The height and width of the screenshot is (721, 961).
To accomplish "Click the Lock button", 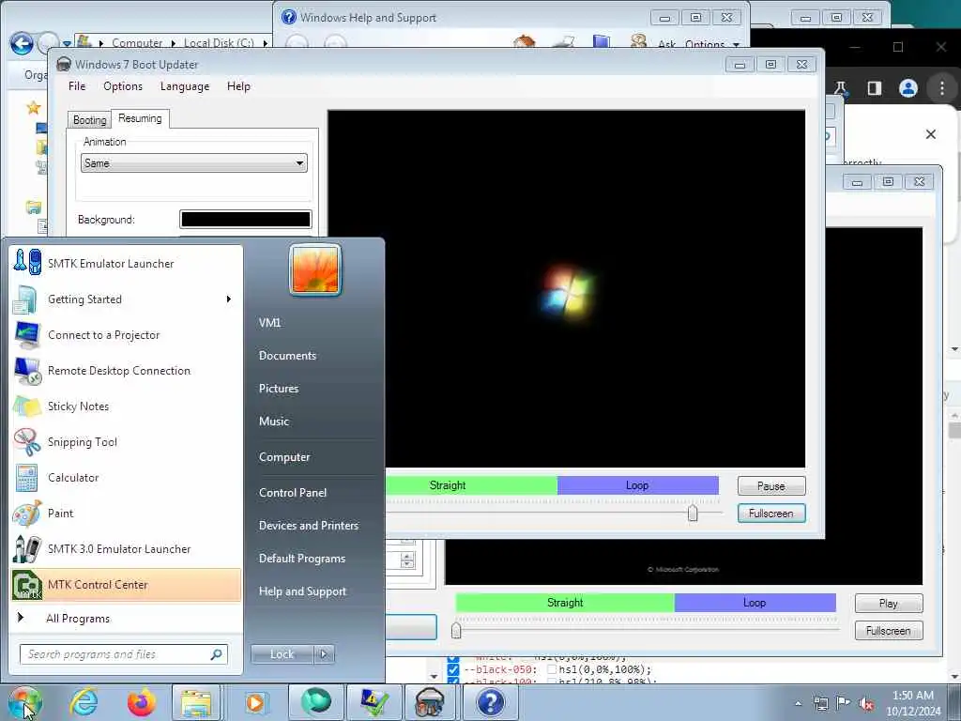I will pos(282,654).
